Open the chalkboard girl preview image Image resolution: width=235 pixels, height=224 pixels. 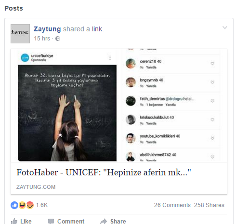(67, 113)
